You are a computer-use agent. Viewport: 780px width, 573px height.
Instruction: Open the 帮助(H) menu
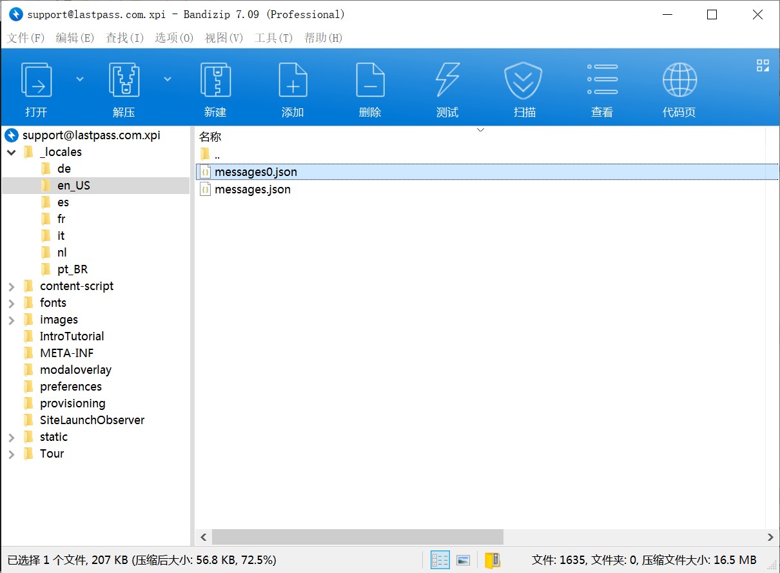click(324, 38)
